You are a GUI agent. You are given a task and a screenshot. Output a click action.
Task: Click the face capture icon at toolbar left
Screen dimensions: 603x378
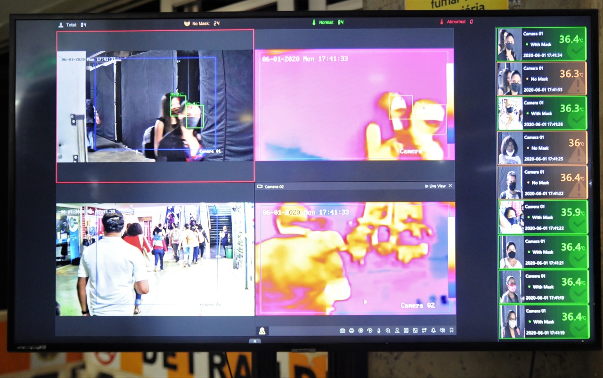[262, 330]
